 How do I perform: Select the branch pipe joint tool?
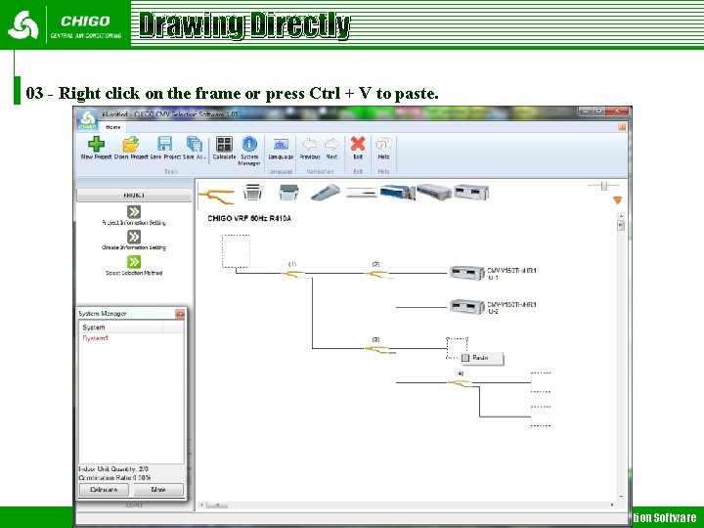216,196
